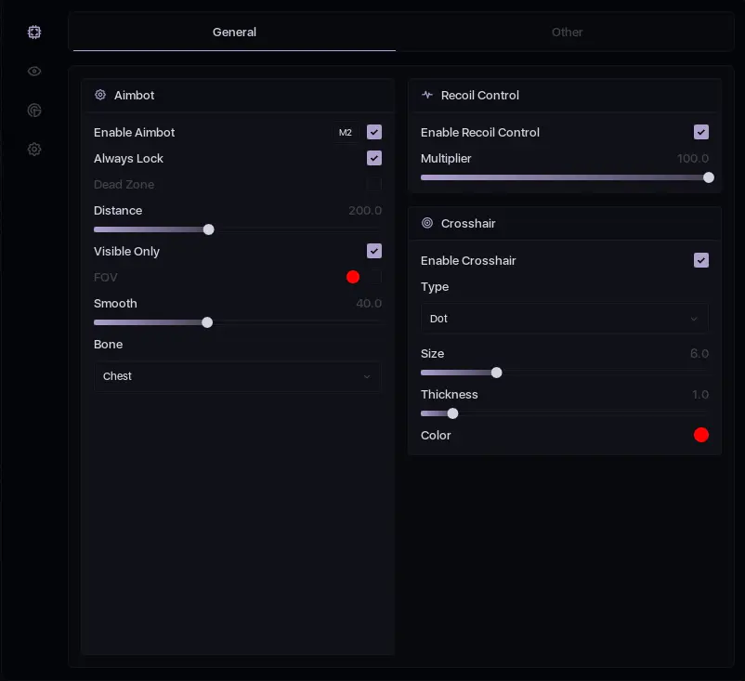Open the crosshair Color red swatch
Viewport: 745px width, 681px height.
coord(701,435)
